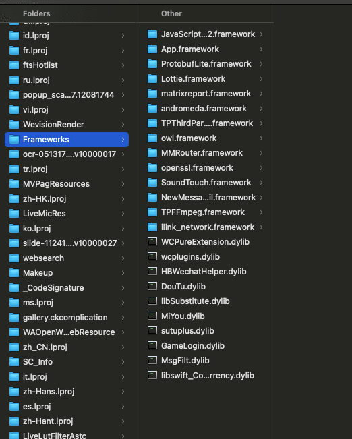The height and width of the screenshot is (439, 352).
Task: Click the libswift_Co...rrency.dylib file icon
Action: pos(152,375)
